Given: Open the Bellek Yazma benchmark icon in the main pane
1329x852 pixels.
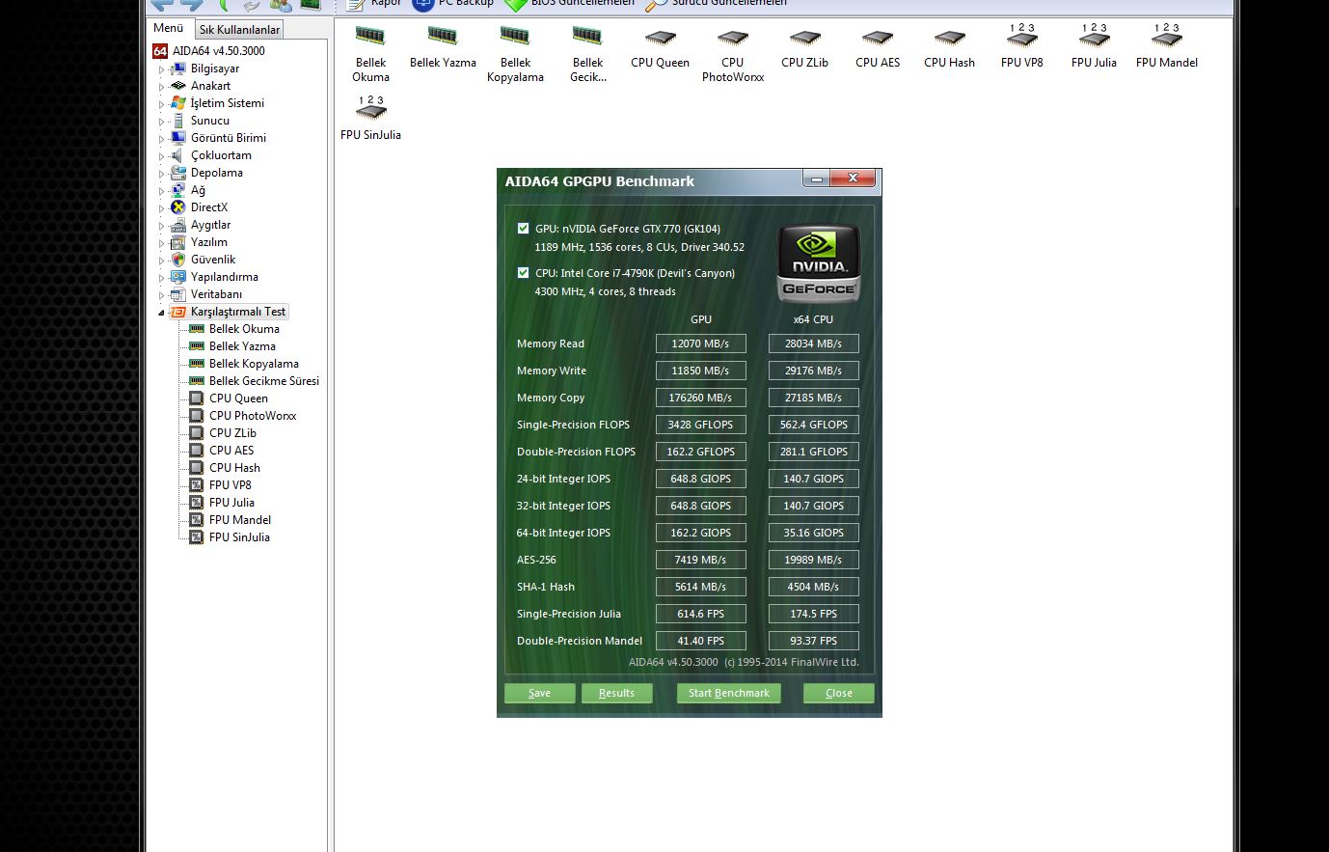Looking at the screenshot, I should coord(443,48).
